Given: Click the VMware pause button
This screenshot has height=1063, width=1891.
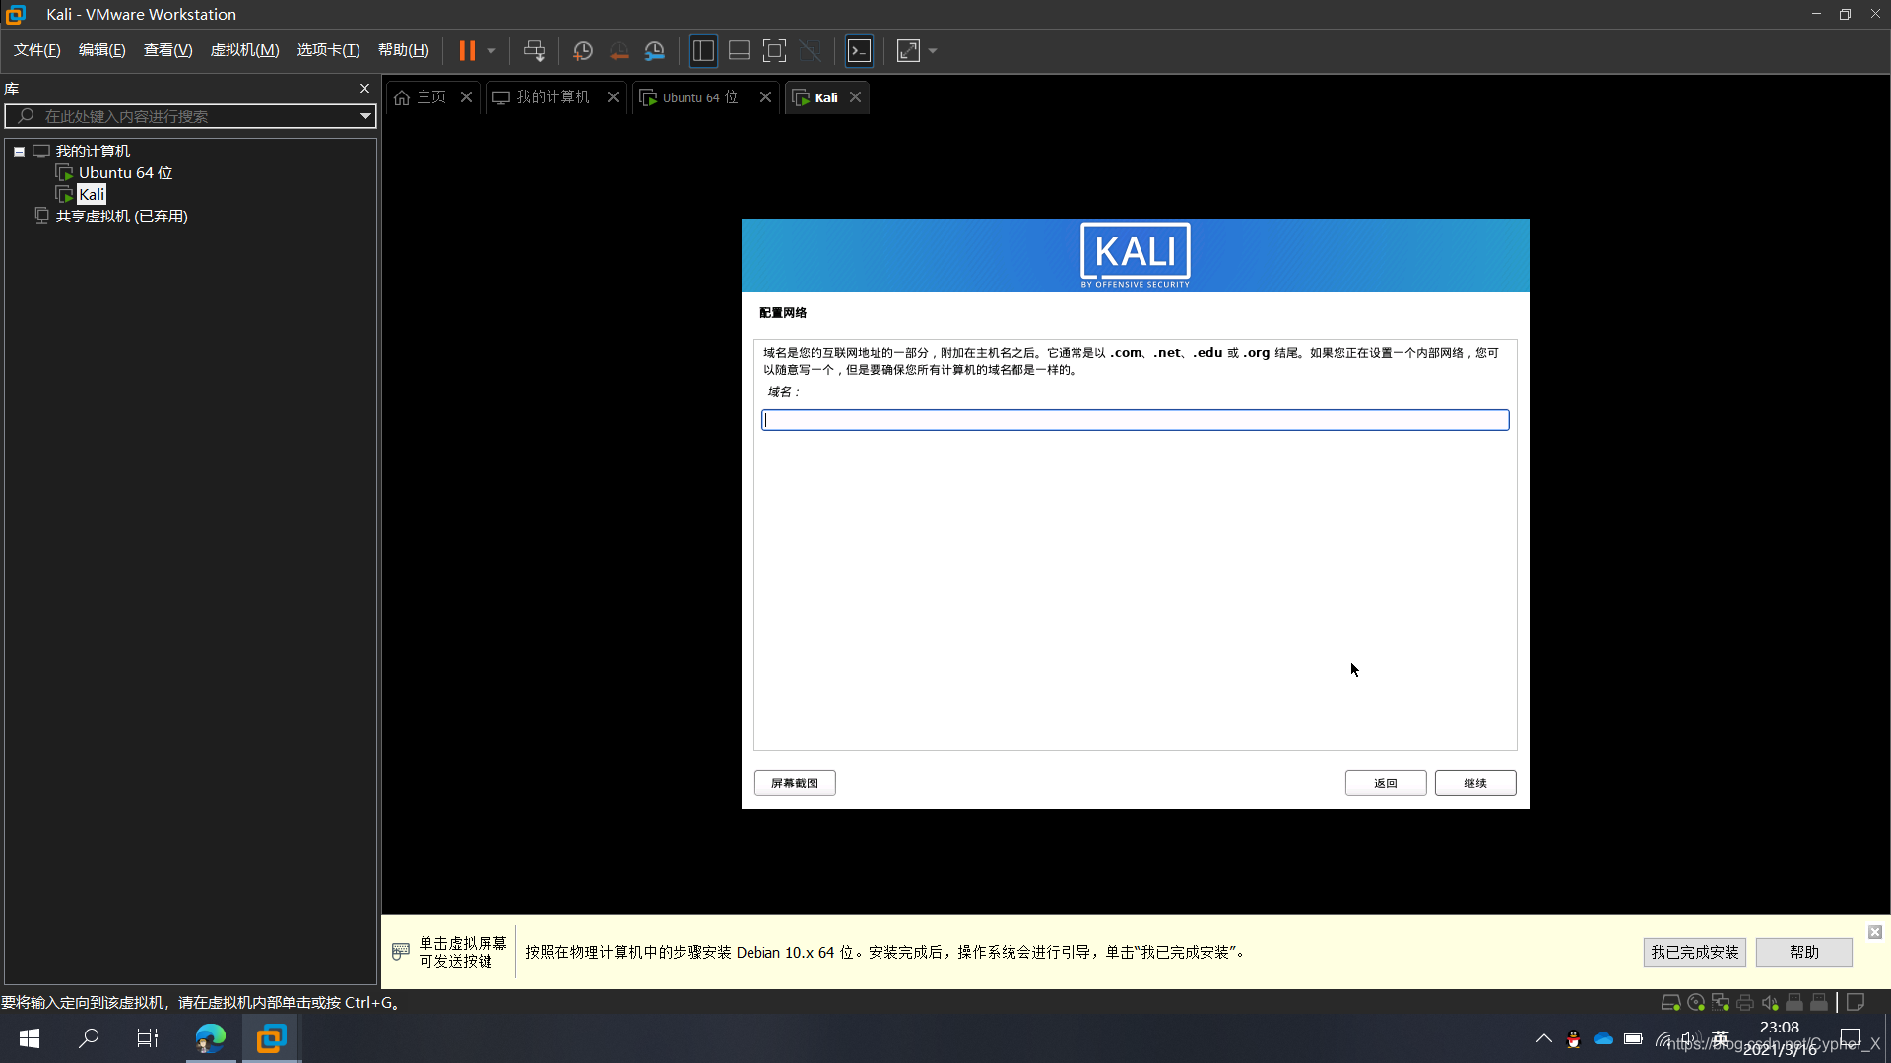Looking at the screenshot, I should (465, 50).
